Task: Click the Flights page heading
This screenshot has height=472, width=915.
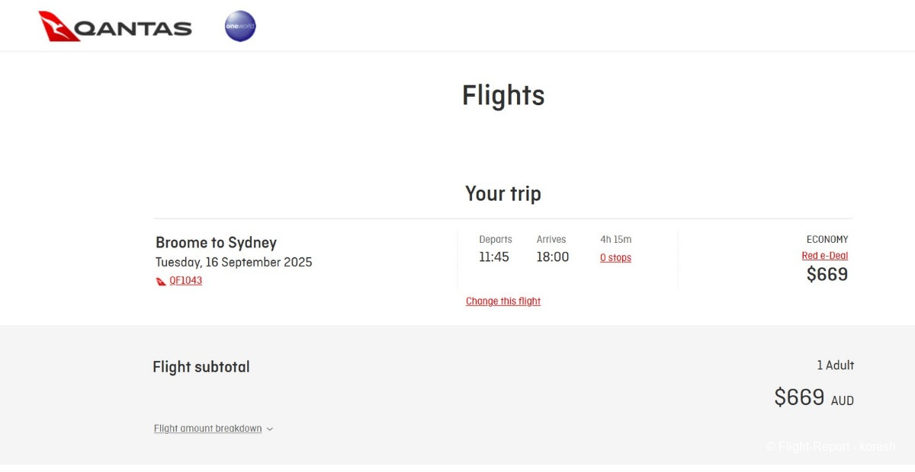Action: (x=503, y=96)
